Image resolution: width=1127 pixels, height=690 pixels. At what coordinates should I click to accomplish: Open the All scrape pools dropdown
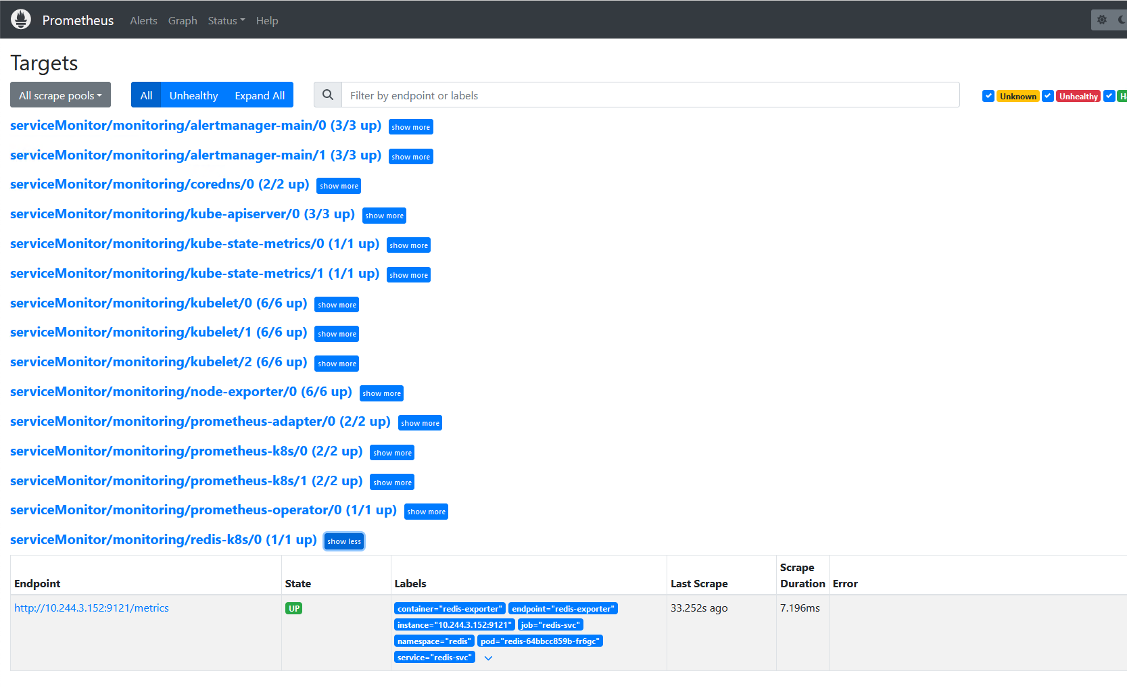click(60, 95)
